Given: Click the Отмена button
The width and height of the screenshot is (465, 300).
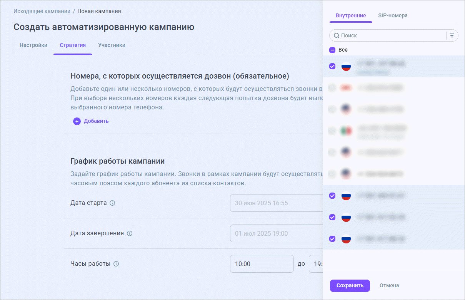Looking at the screenshot, I should 389,285.
